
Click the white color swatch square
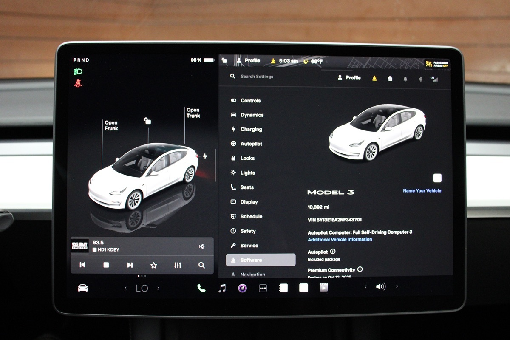tap(437, 178)
